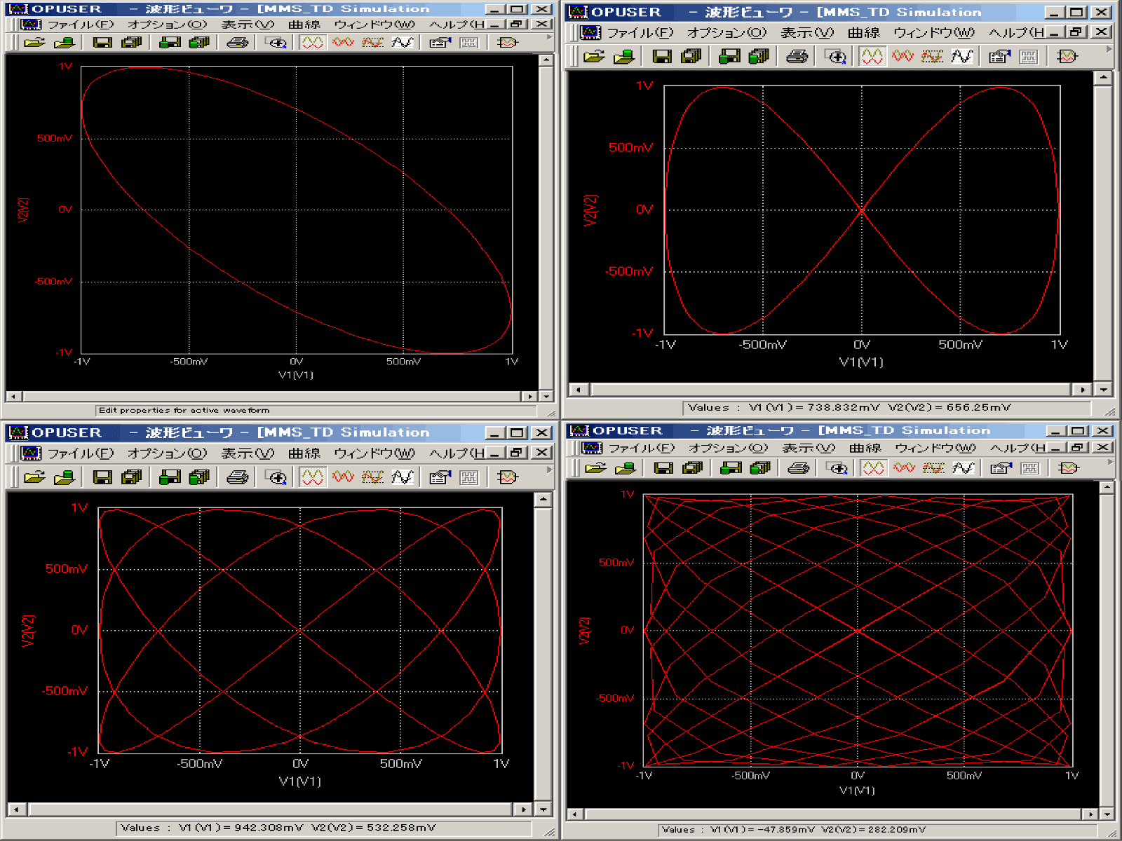
Task: Click the open folder icon in the ellipse plot window
Action: (x=34, y=43)
